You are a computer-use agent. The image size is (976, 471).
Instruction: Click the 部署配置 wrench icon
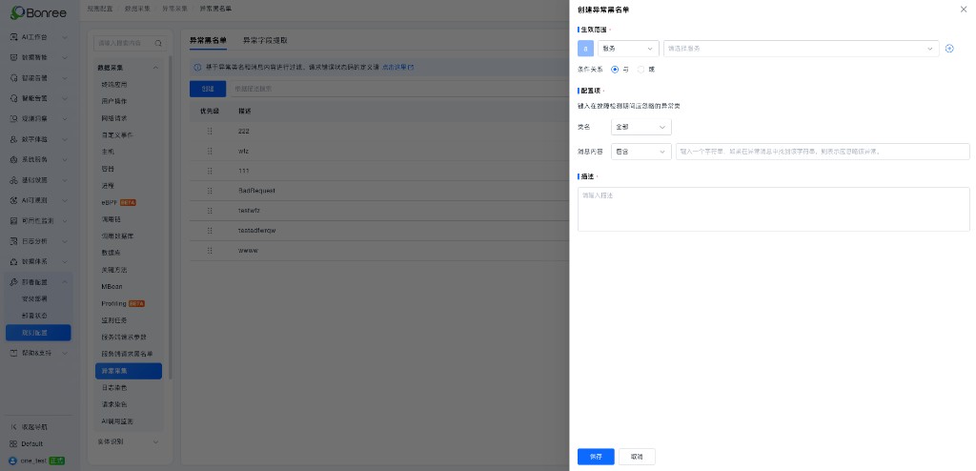pyautogui.click(x=13, y=282)
